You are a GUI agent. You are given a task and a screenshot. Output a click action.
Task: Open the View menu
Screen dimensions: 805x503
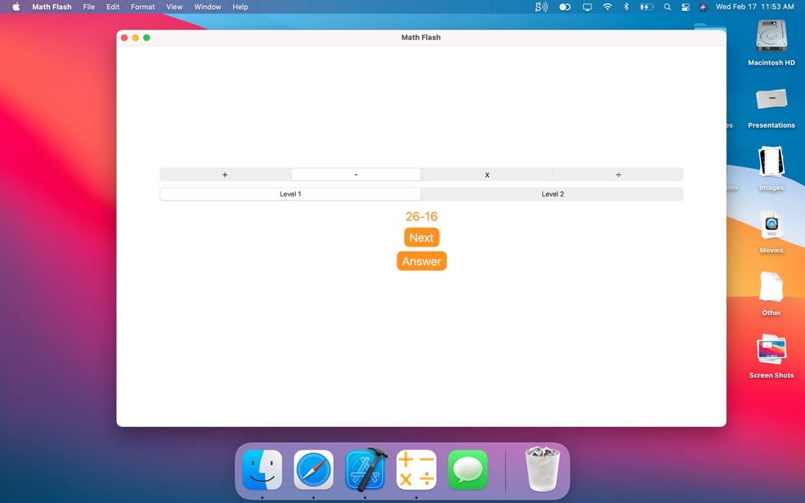click(x=174, y=7)
